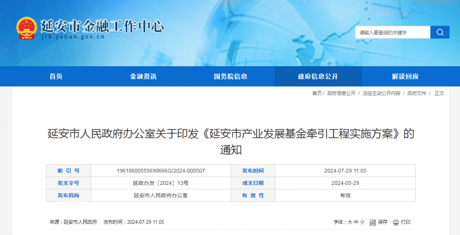460x235 pixels.
Task: Click the 打印 text link
Action: 406,222
